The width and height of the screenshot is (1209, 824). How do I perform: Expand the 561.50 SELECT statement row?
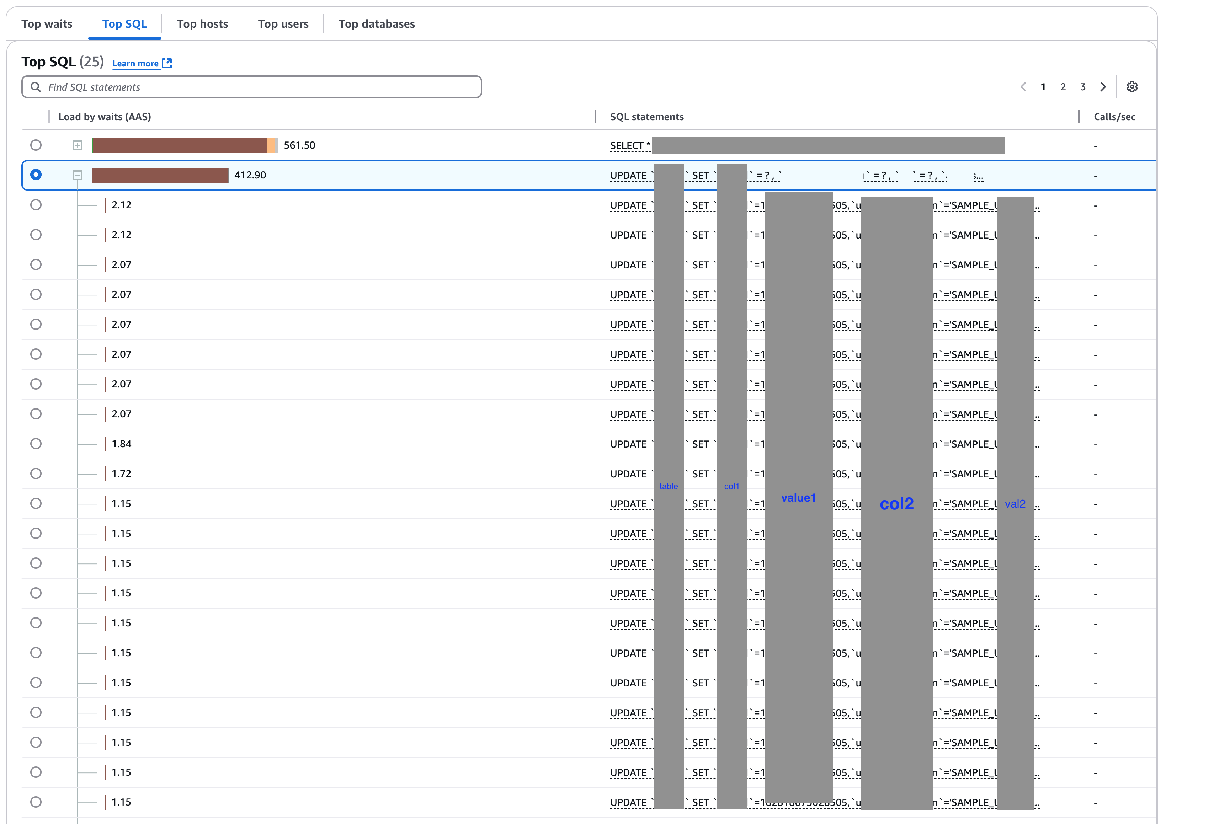[78, 146]
